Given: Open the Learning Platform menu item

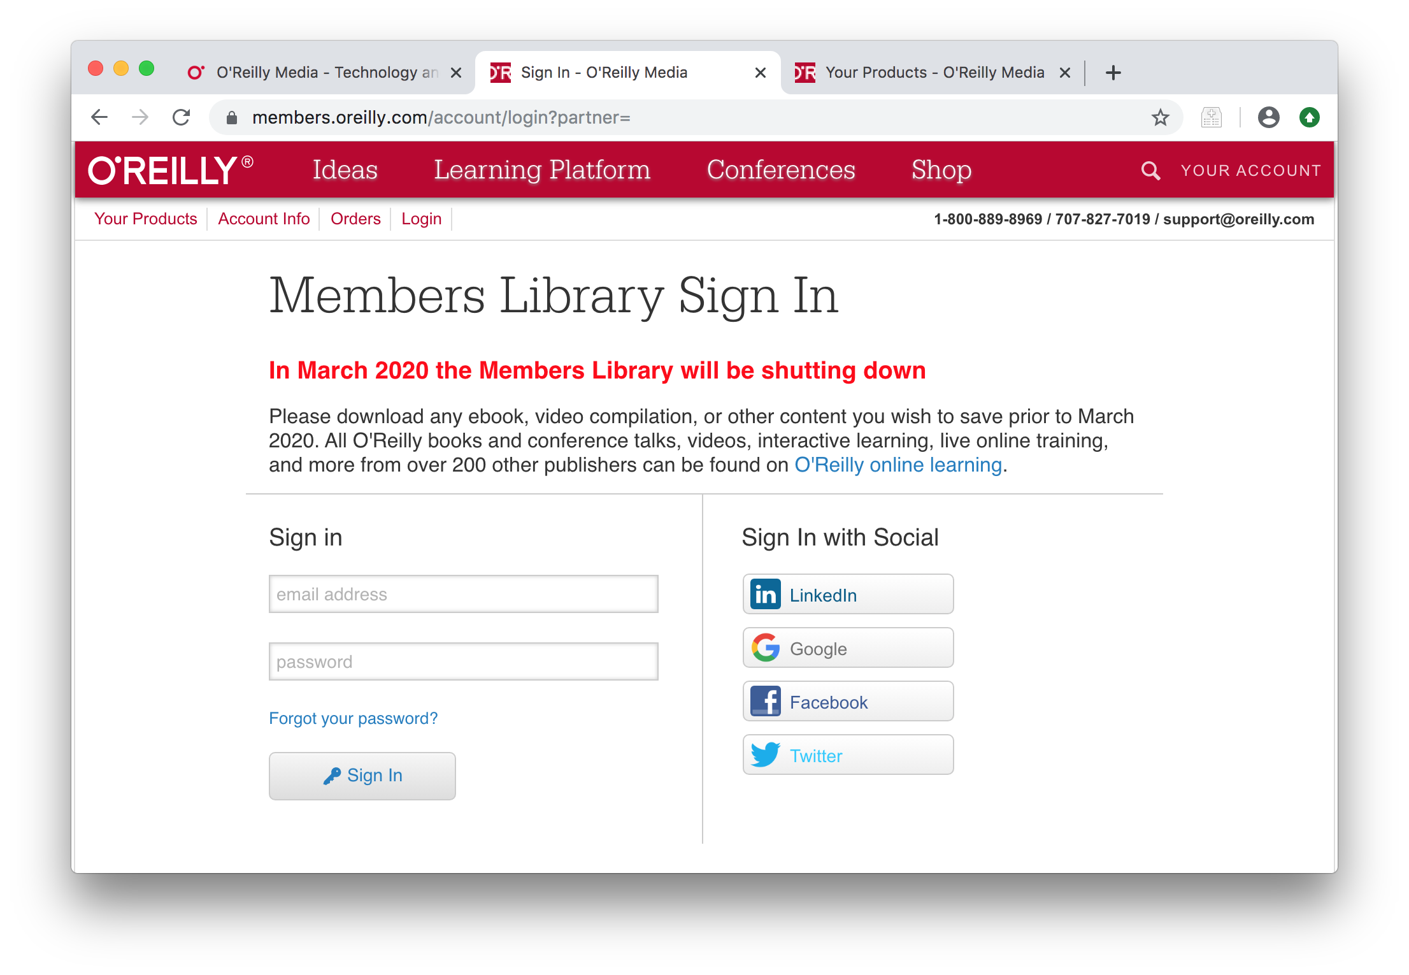Looking at the screenshot, I should coord(541,170).
